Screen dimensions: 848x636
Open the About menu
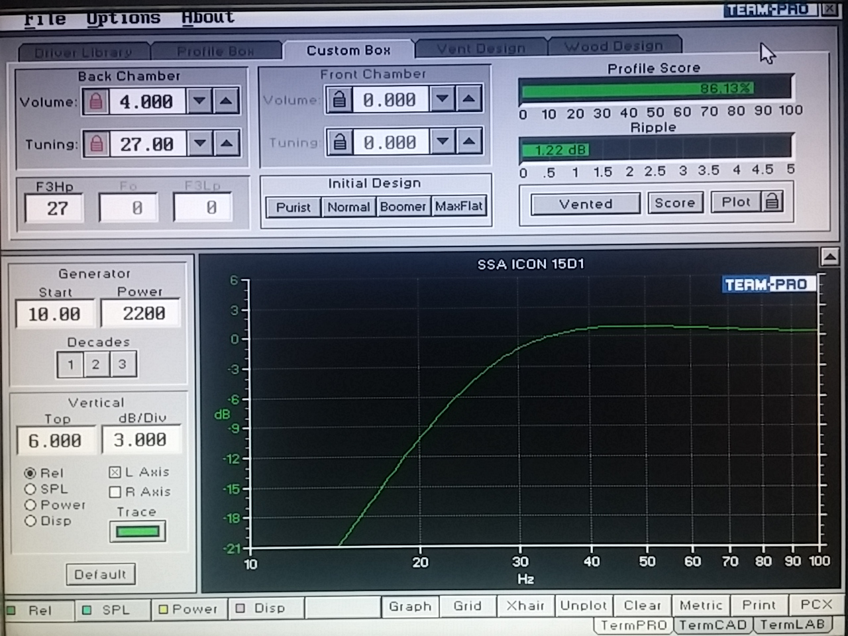pyautogui.click(x=208, y=17)
